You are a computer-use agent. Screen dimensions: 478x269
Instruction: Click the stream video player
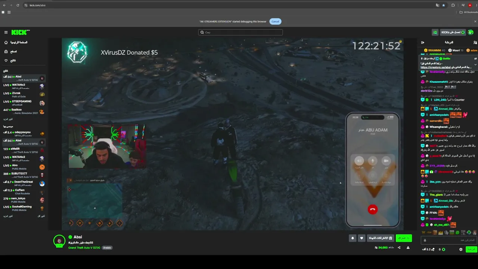[232, 134]
